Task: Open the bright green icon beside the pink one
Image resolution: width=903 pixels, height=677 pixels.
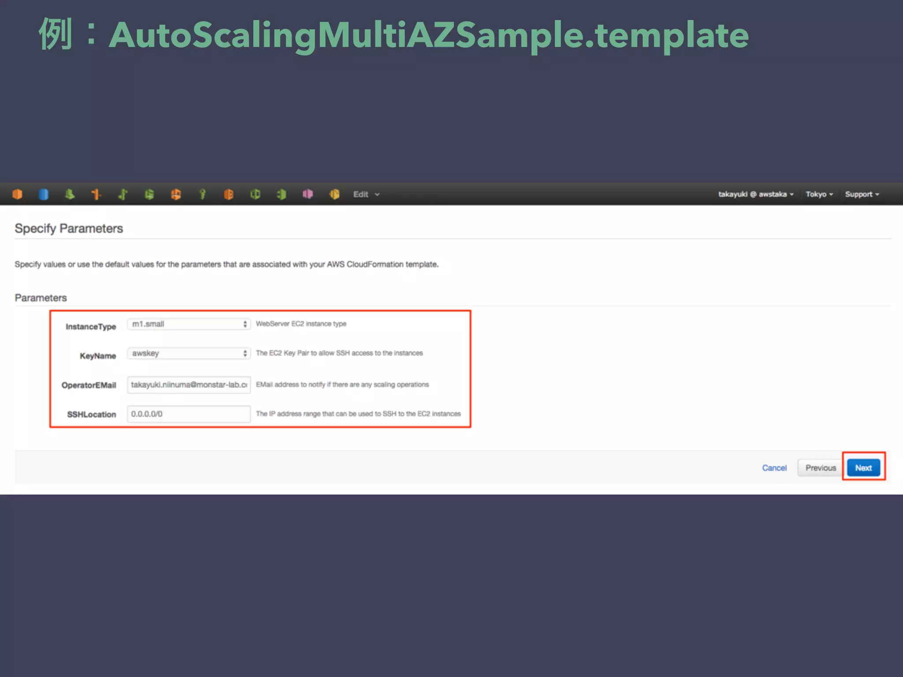Action: (x=281, y=194)
